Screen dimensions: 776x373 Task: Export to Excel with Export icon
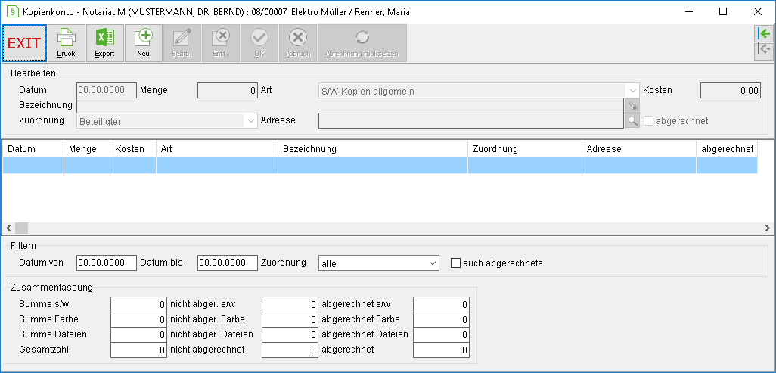point(104,43)
